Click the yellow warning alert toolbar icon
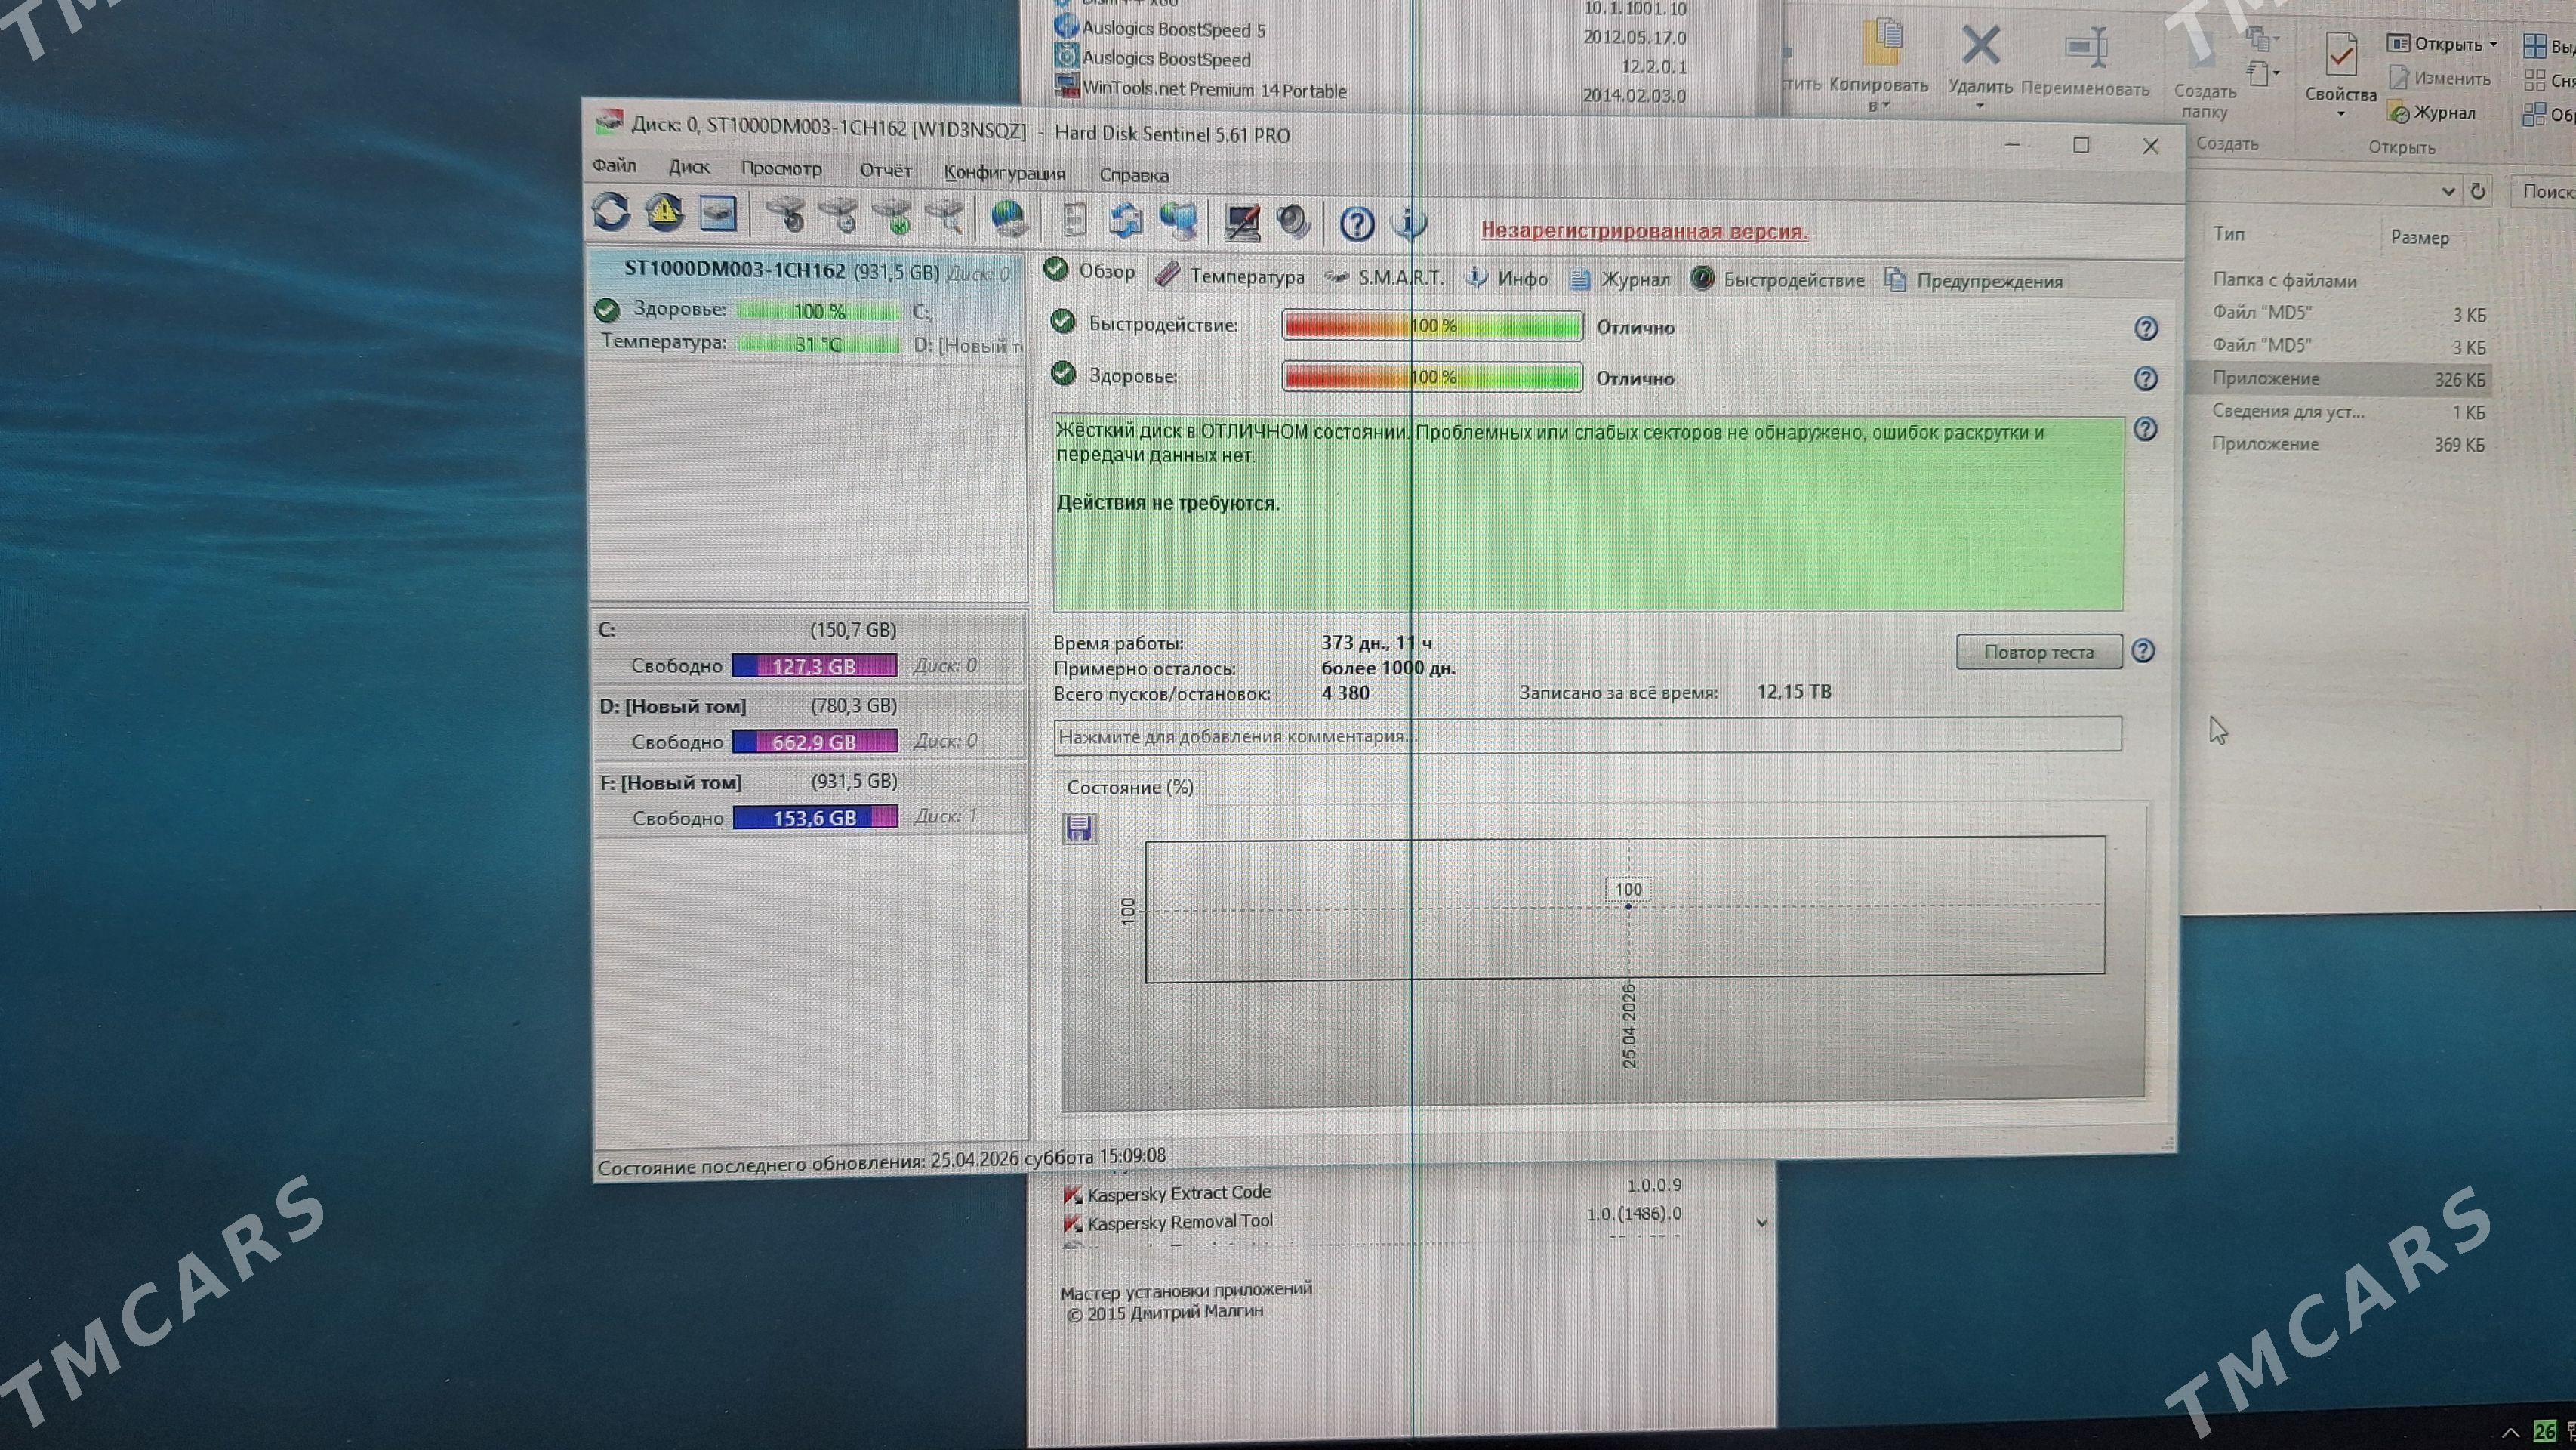 (x=664, y=212)
